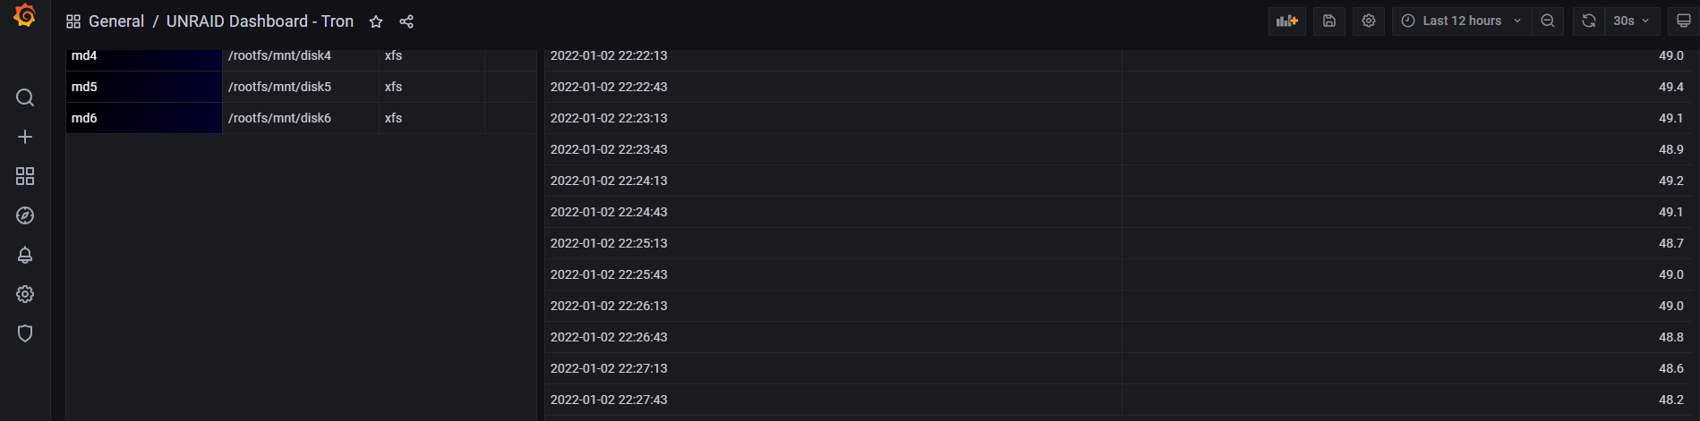Click the Create plus icon in sidebar
1700x421 pixels.
pyautogui.click(x=25, y=137)
